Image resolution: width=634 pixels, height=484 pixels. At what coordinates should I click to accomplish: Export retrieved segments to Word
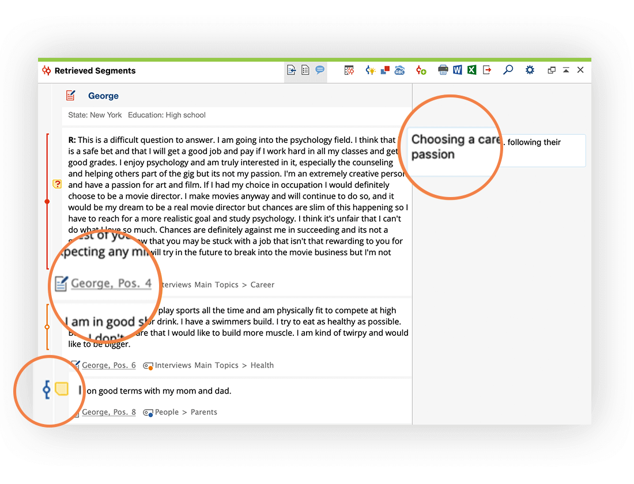(x=457, y=70)
